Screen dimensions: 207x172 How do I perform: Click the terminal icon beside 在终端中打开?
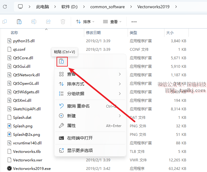pos(61,138)
